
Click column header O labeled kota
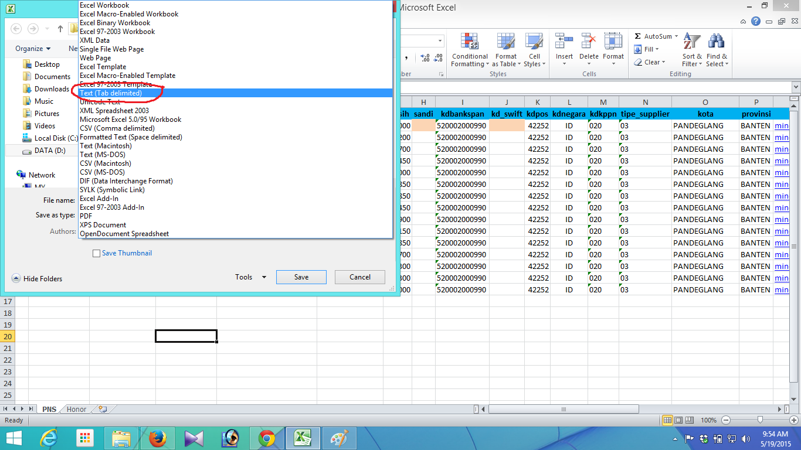click(x=705, y=103)
